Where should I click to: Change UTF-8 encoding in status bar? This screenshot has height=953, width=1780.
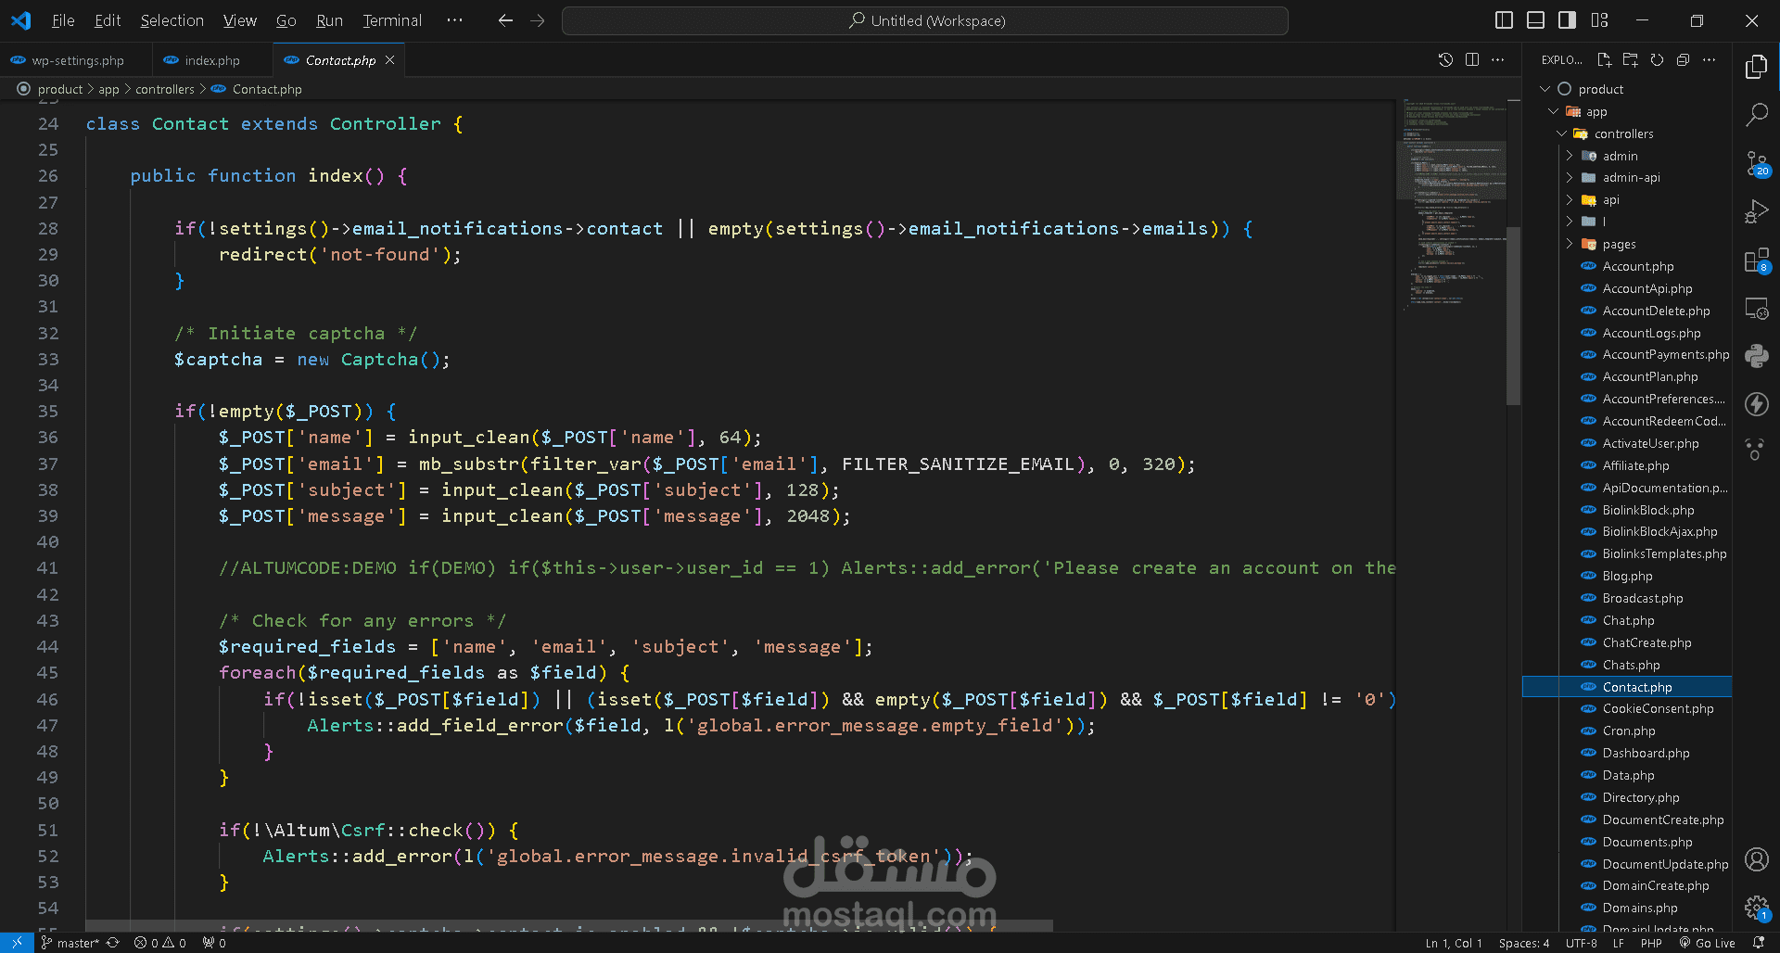[1582, 943]
